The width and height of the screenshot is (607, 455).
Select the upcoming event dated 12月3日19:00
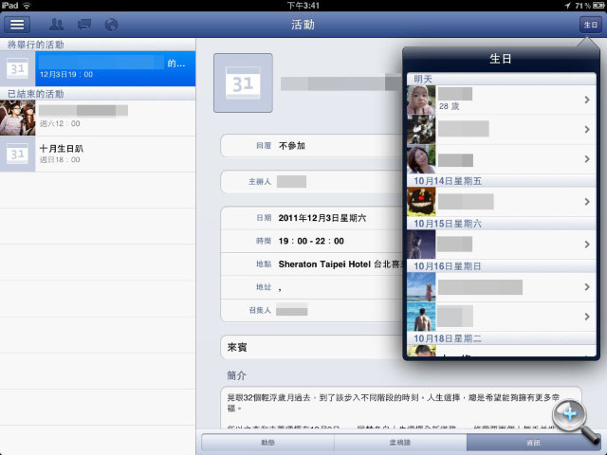[98, 68]
